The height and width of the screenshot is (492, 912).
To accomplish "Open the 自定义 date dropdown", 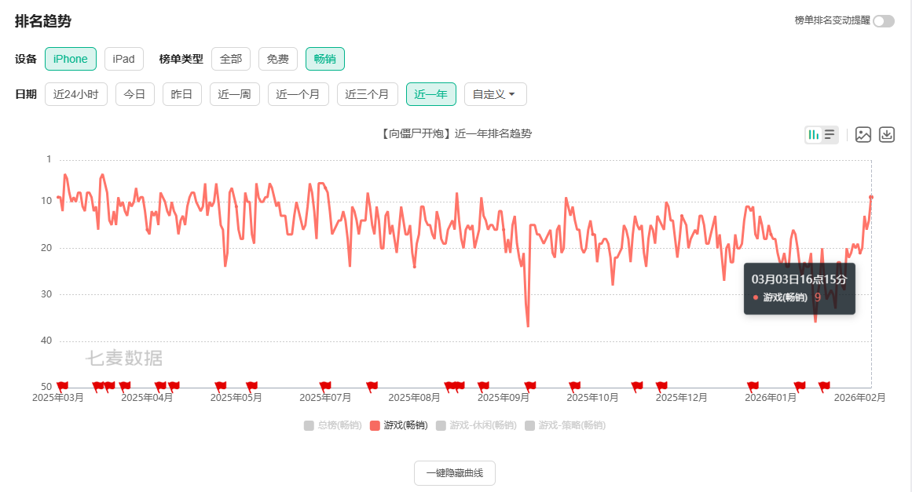I will [x=495, y=93].
